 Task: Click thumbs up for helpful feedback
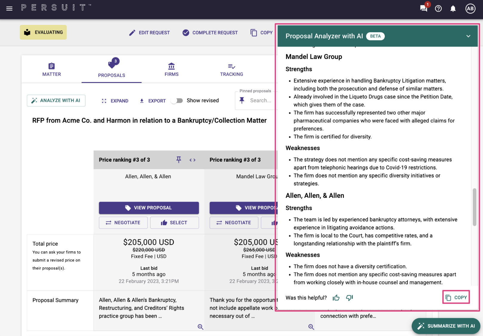pos(336,298)
